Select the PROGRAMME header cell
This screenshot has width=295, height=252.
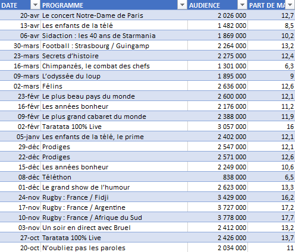tap(114, 5)
